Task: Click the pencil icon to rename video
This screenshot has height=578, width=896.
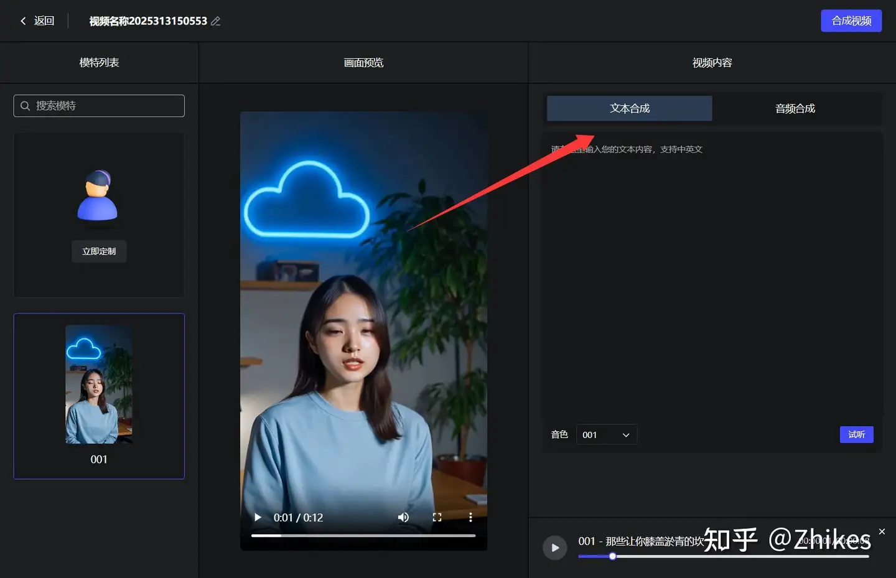Action: point(216,21)
